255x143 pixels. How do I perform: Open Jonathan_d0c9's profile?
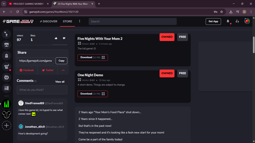(35, 127)
